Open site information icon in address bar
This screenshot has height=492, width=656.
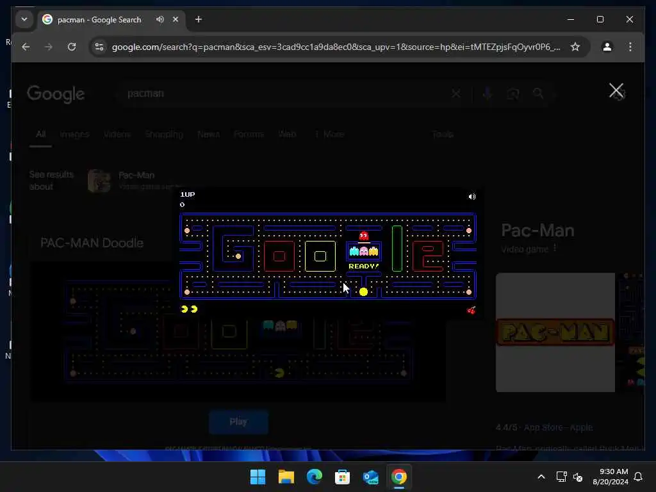(99, 47)
